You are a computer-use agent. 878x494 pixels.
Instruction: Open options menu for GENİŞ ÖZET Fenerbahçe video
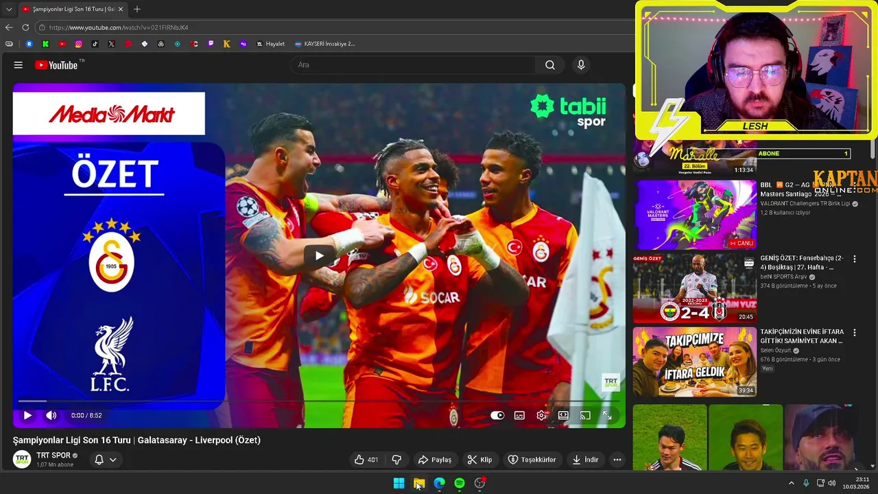coord(855,259)
